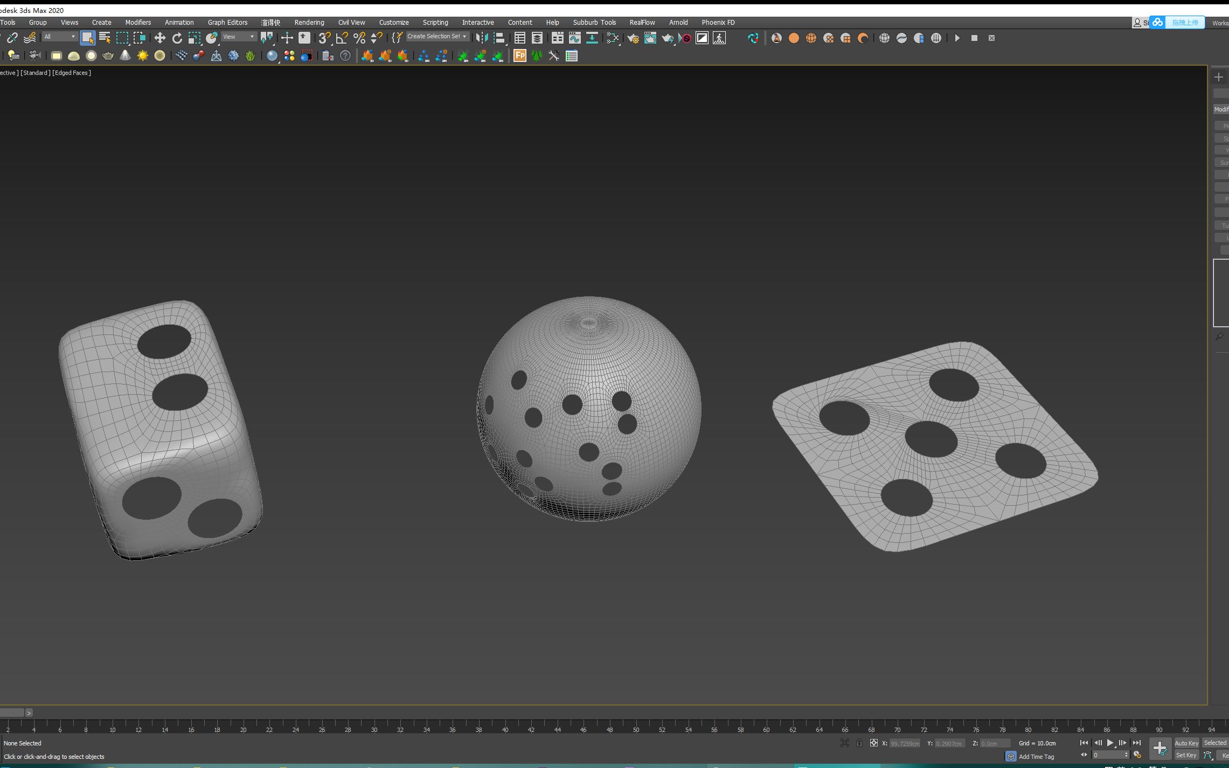Activate the Mirror tool

point(480,38)
